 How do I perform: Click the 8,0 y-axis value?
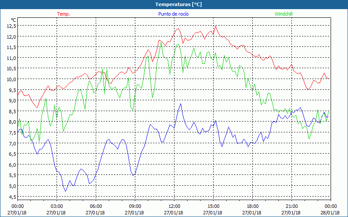click(x=13, y=122)
